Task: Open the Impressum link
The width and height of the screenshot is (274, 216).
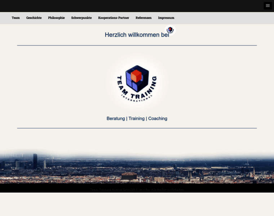Action: tap(166, 18)
